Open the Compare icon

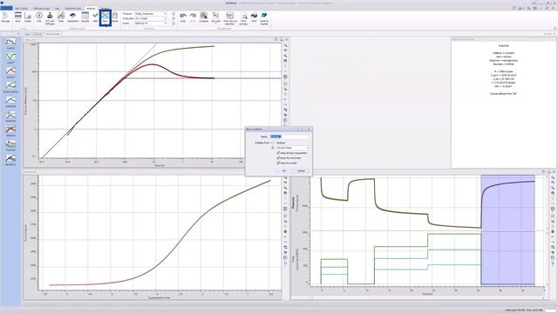203,17
